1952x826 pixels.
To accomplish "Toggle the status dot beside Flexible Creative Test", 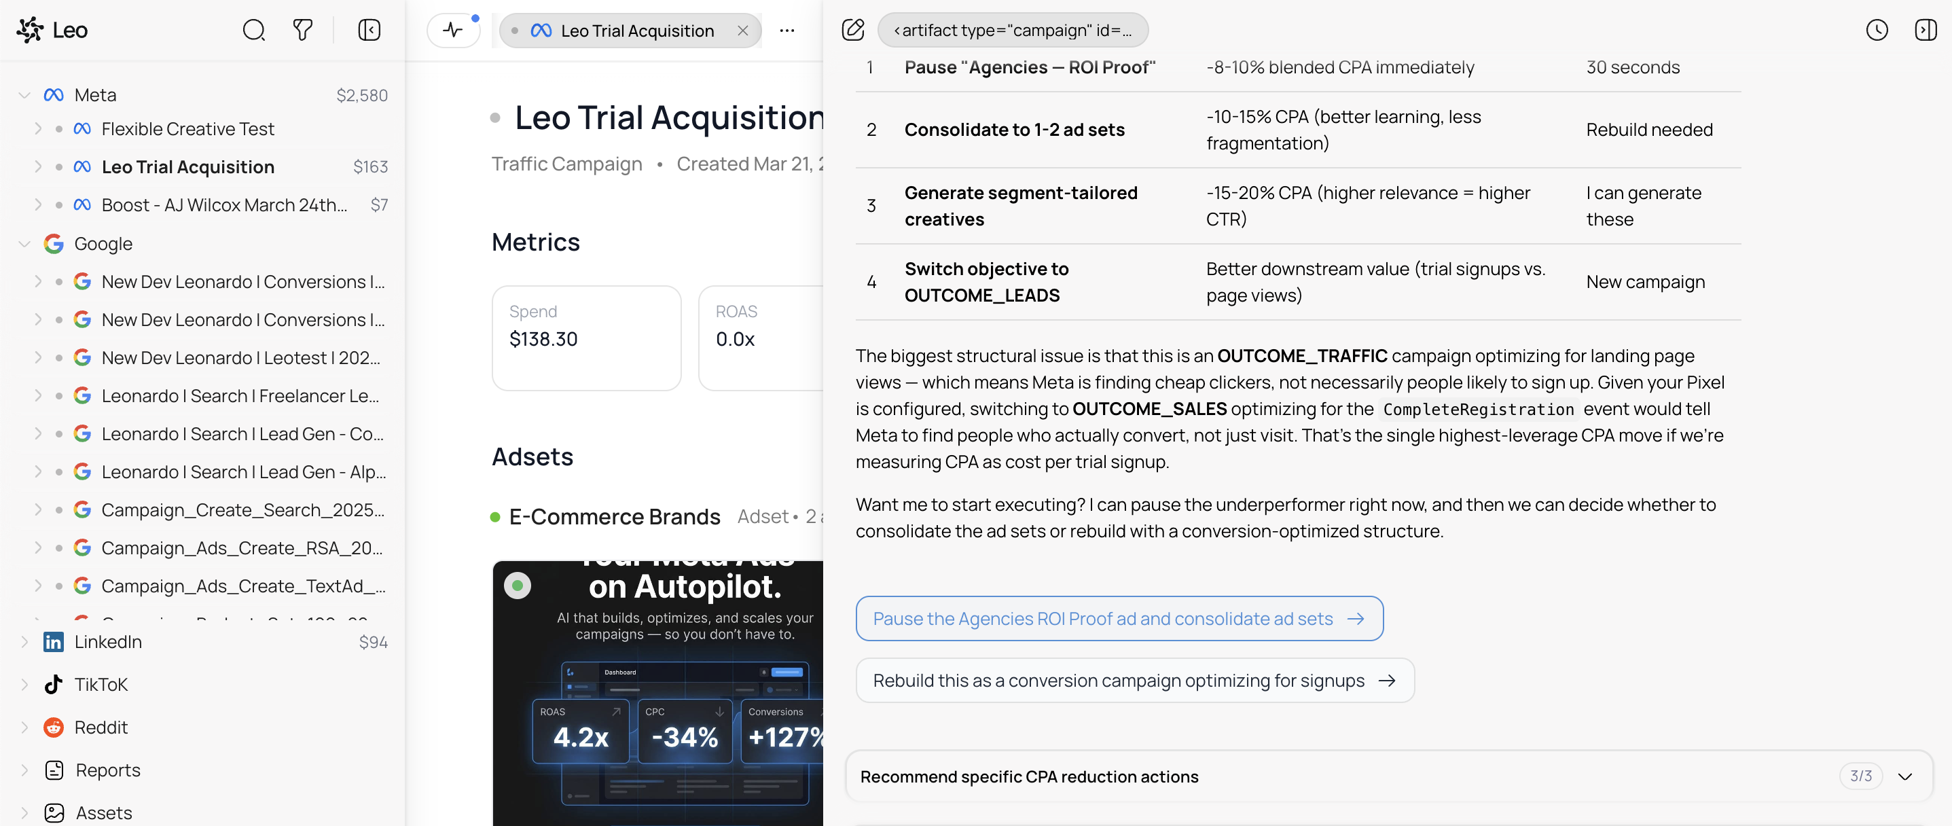I will [60, 129].
